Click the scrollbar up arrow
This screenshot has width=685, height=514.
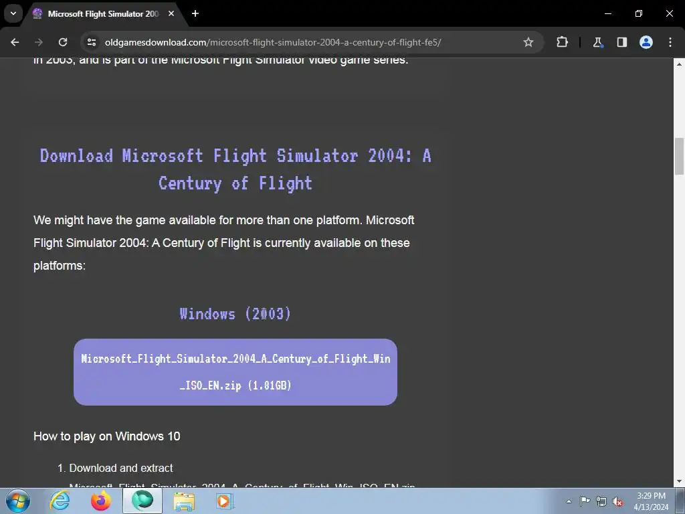pos(679,64)
